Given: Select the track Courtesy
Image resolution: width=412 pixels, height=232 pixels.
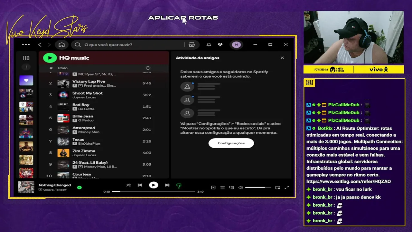Looking at the screenshot, I should point(82,174).
